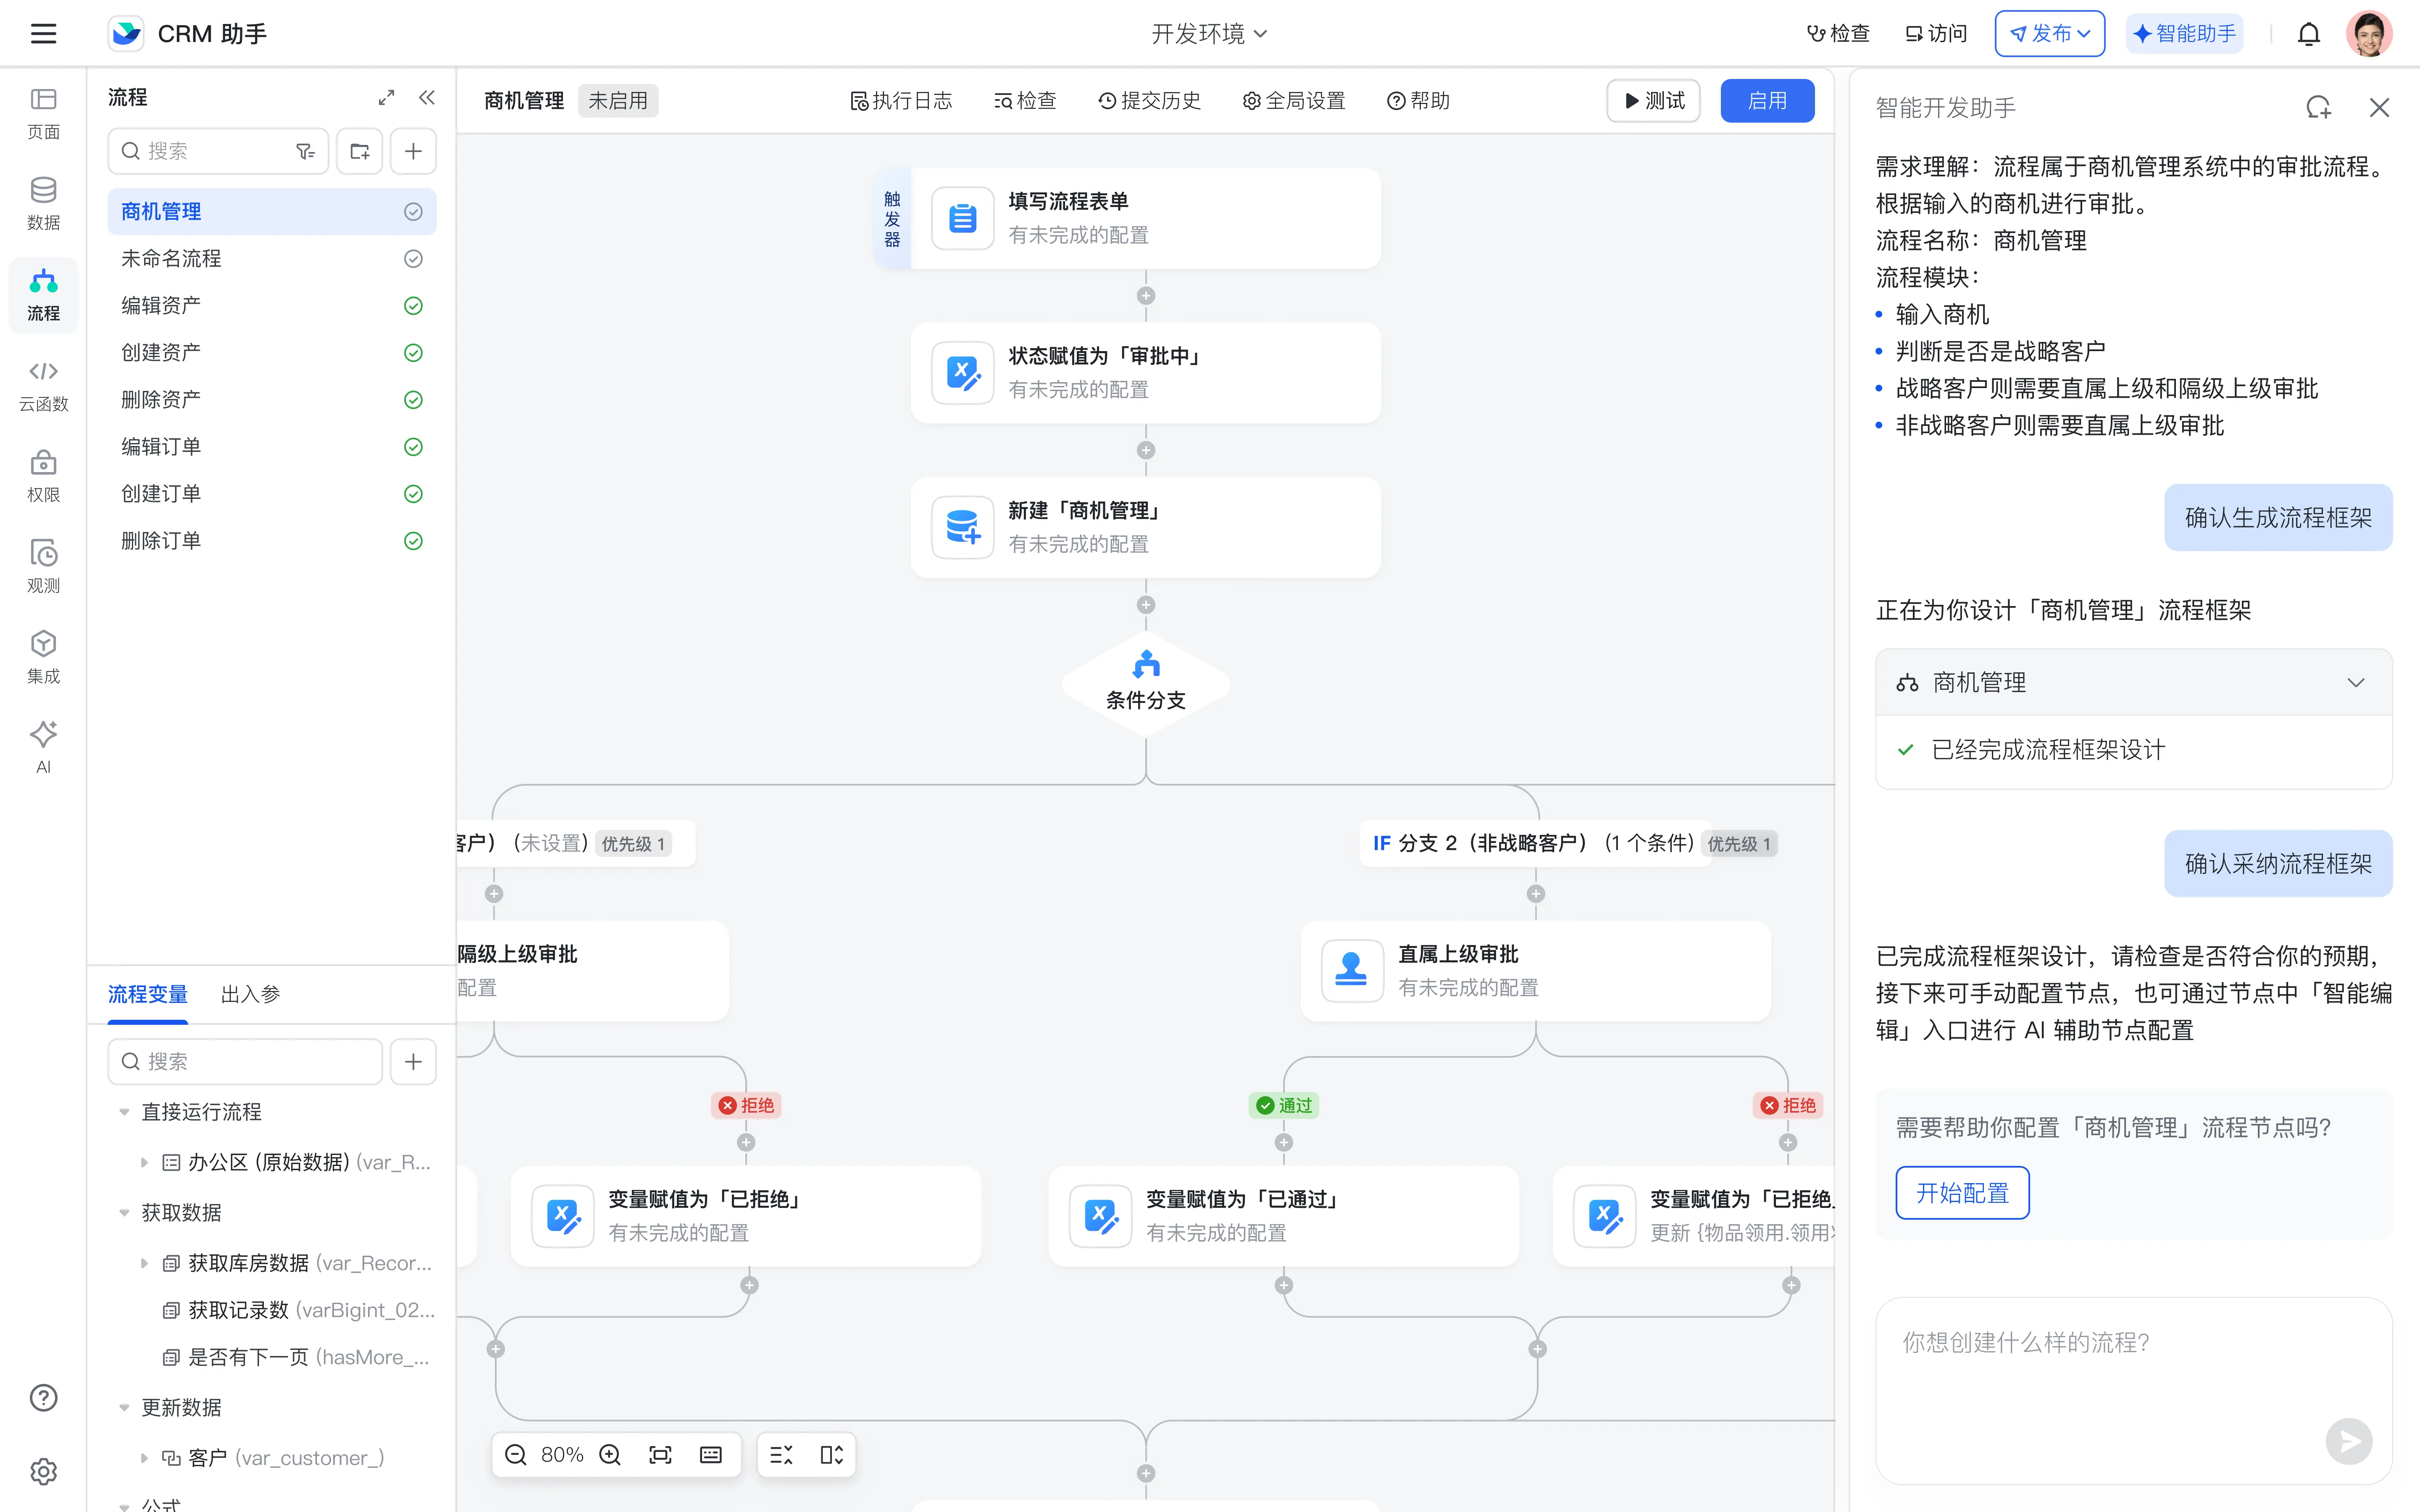Open the 直属上级审批 node
Image resolution: width=2420 pixels, height=1512 pixels.
coord(1535,970)
